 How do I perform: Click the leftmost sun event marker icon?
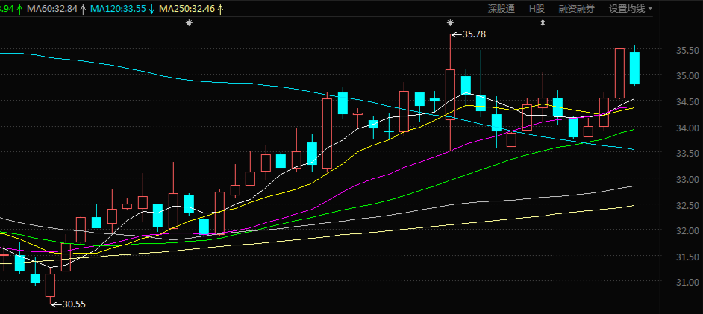(190, 23)
